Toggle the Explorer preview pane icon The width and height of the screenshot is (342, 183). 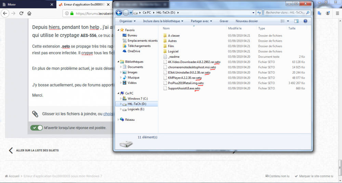tap(296, 21)
